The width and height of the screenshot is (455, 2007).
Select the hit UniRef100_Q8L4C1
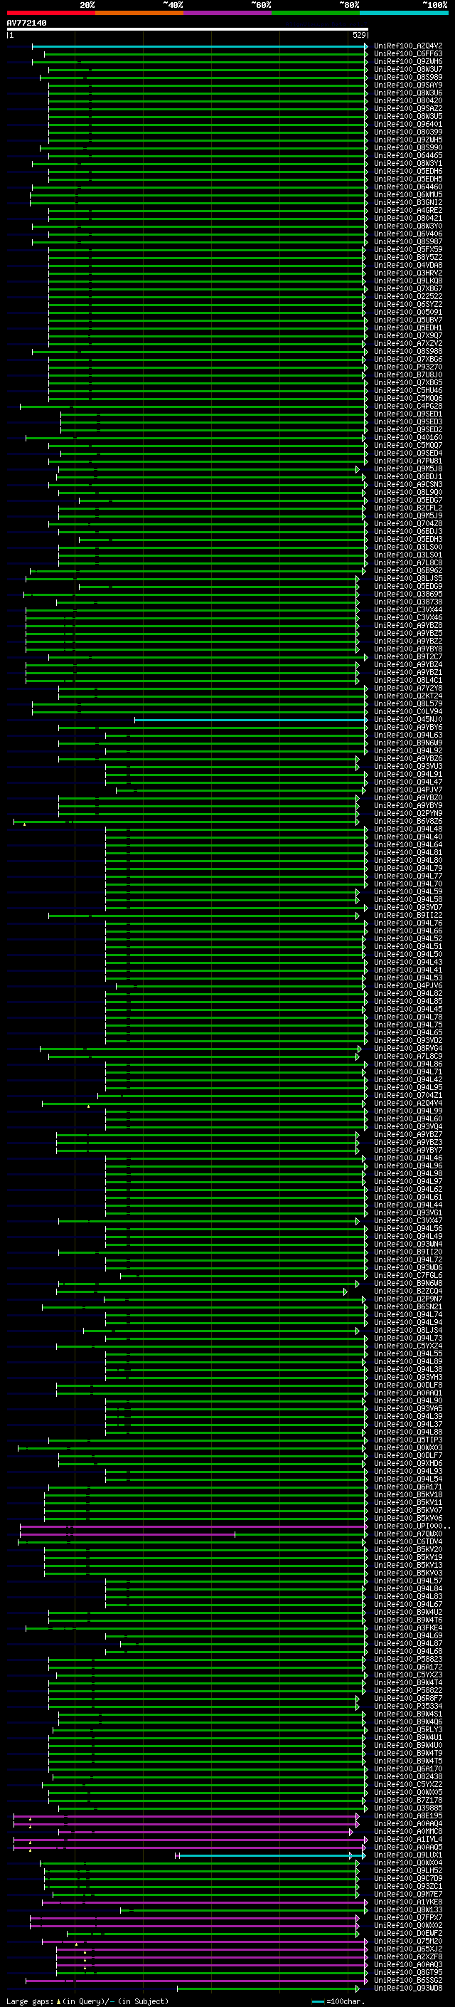(x=408, y=681)
